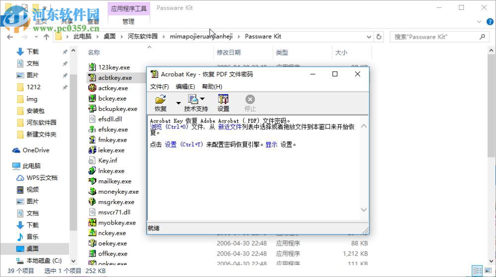Open the 管理 ribbon tab

[128, 21]
